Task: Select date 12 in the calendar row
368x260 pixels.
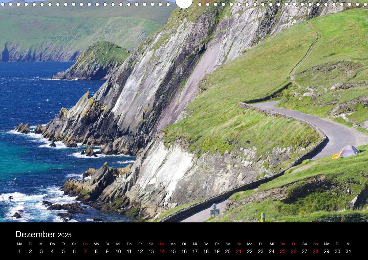Action: 140,251
